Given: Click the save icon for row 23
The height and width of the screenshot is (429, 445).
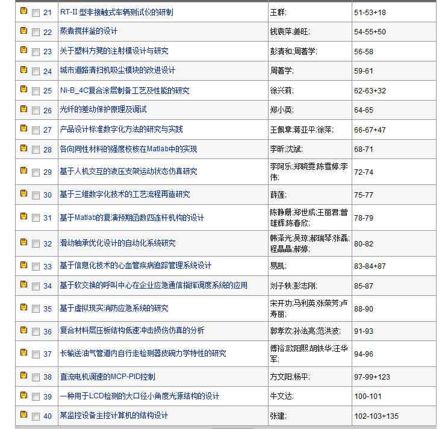Looking at the screenshot, I should coord(24,50).
